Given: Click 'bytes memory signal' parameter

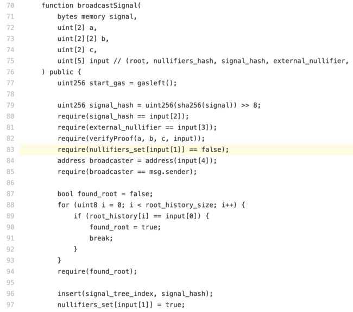Looking at the screenshot, I should 96,17.
